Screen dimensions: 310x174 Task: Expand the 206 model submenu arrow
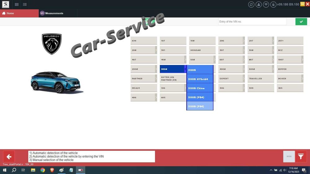pos(244,40)
